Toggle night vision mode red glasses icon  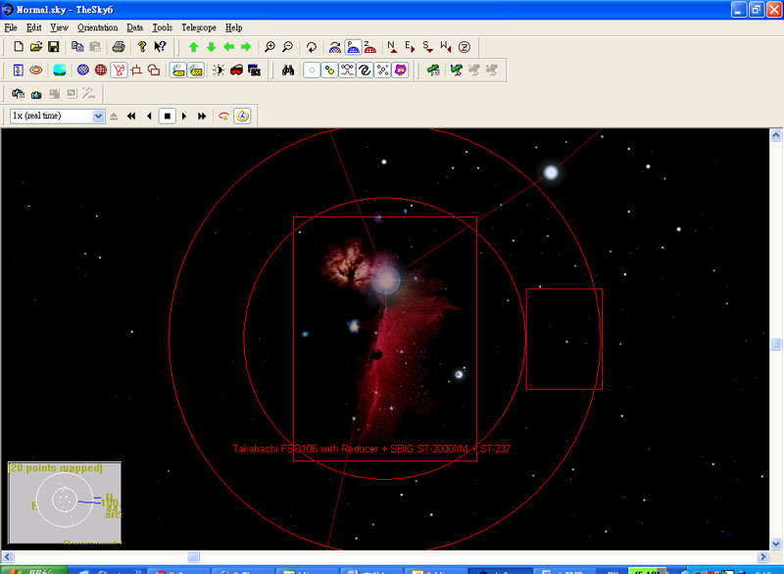236,71
